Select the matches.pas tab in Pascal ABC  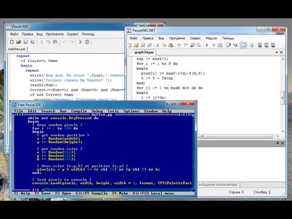(17, 49)
